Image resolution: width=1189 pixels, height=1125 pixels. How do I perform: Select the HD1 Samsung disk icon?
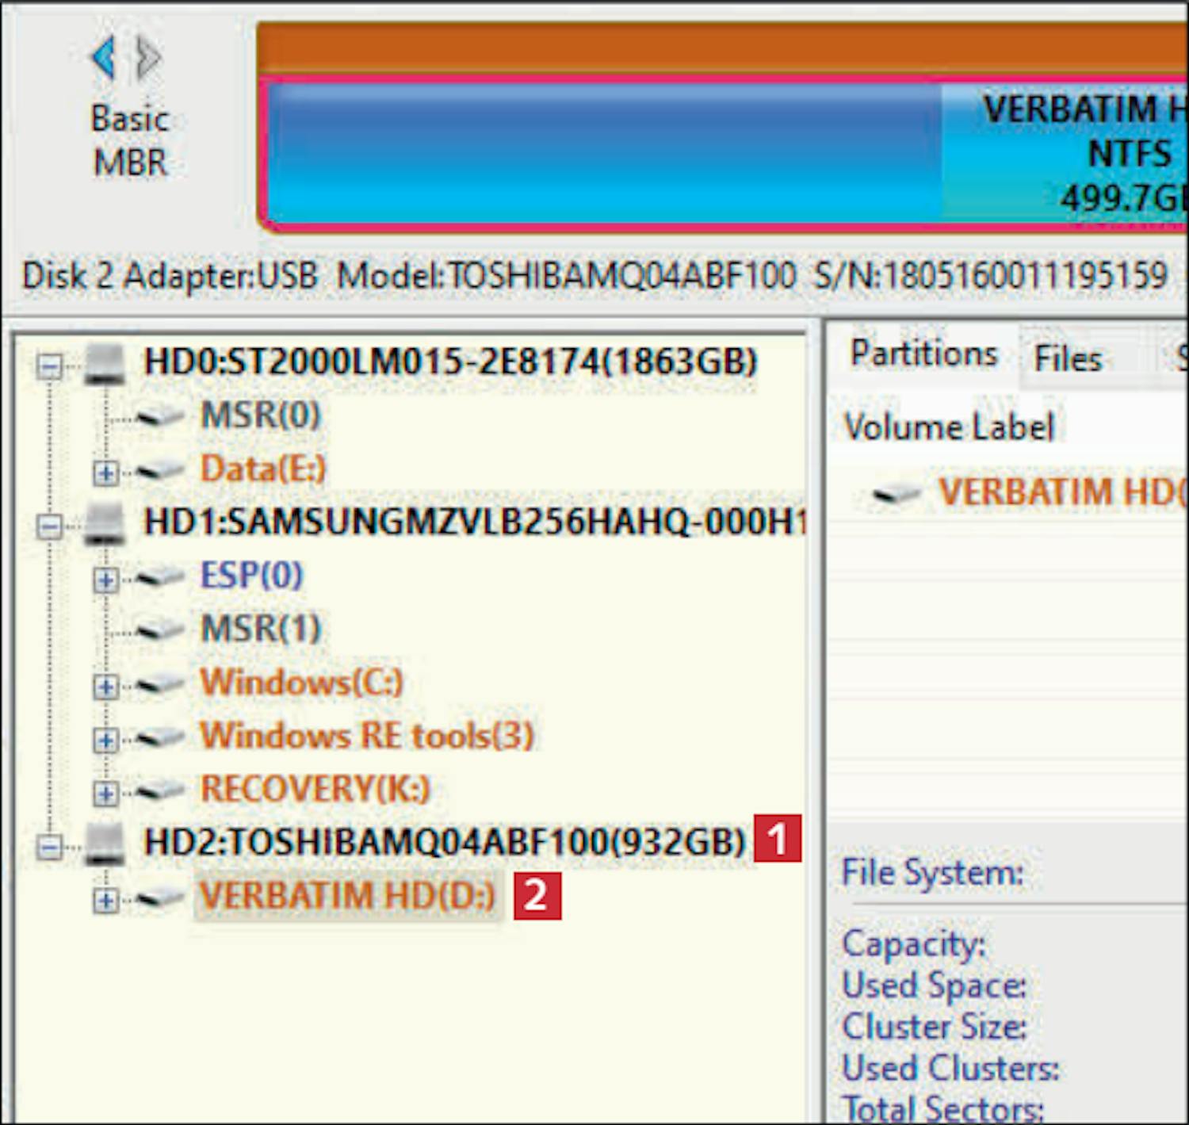click(105, 524)
